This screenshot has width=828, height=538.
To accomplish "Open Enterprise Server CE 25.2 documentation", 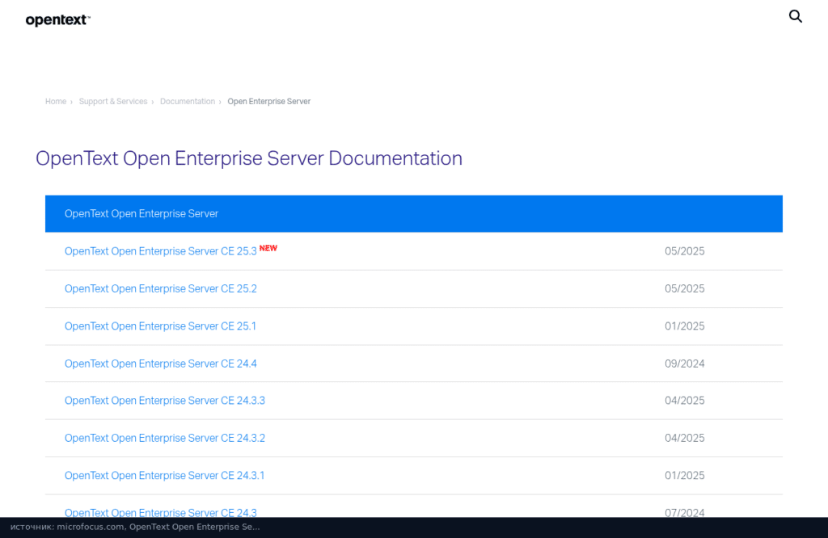I will [161, 288].
